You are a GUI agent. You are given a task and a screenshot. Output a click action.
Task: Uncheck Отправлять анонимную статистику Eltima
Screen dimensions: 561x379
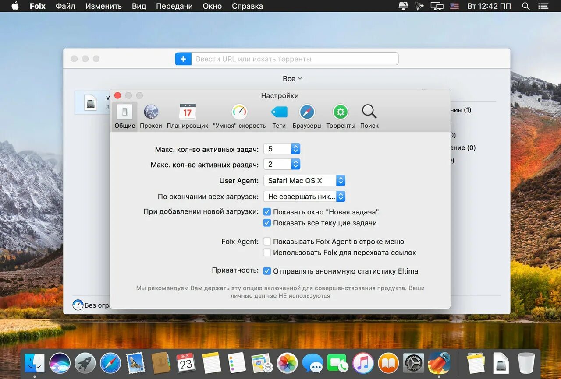[266, 271]
